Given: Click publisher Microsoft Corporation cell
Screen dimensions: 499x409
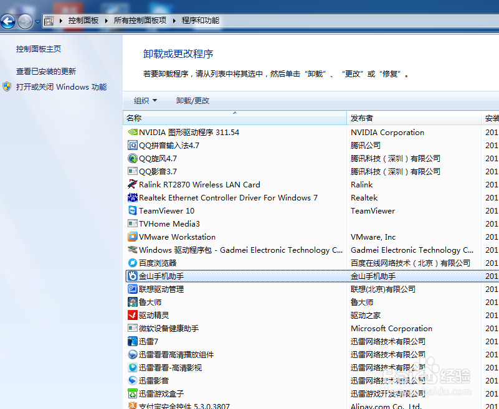Looking at the screenshot, I should coord(391,328).
